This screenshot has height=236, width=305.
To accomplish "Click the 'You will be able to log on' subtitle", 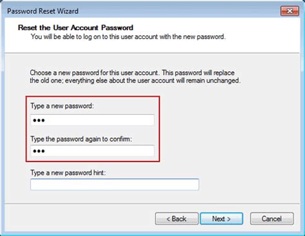I will pos(128,37).
